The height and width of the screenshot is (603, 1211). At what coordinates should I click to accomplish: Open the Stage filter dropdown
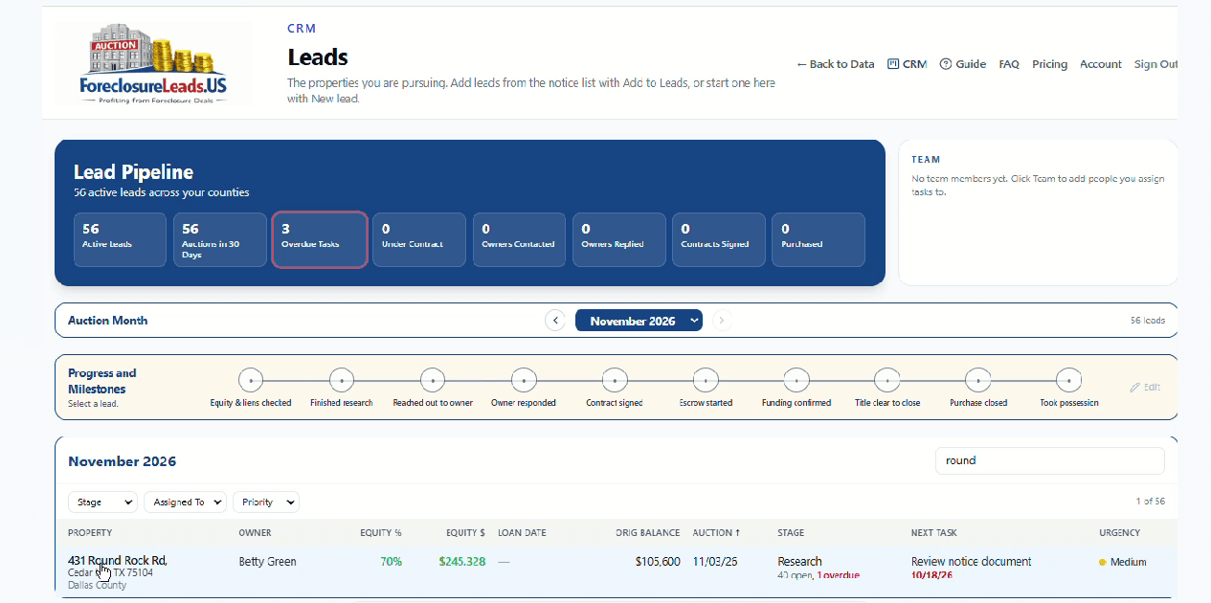(102, 502)
